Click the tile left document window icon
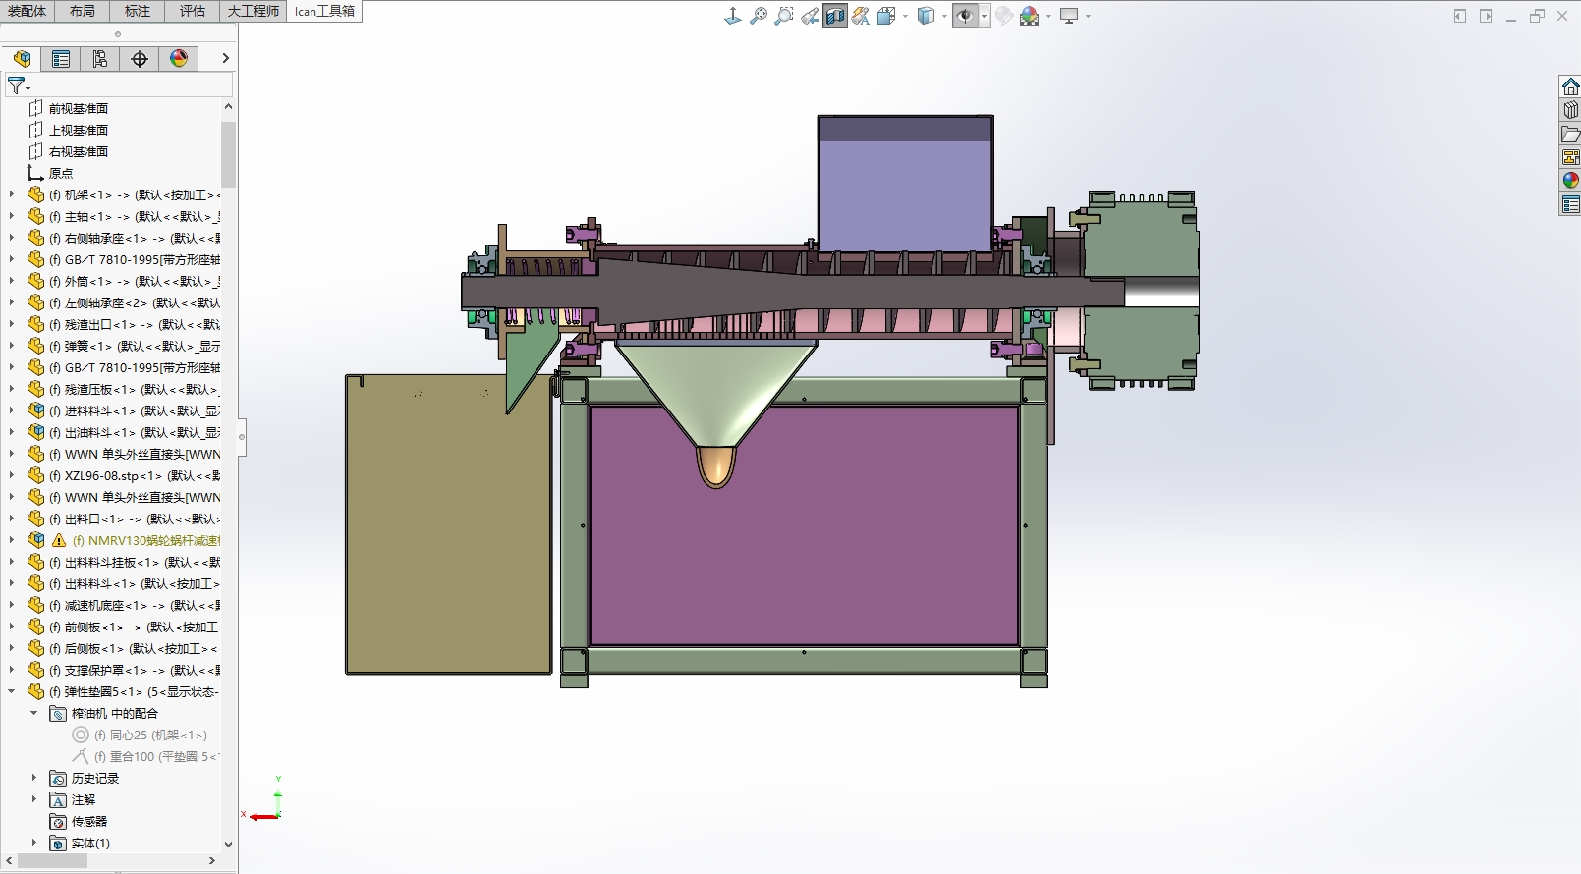1581x874 pixels. pyautogui.click(x=1460, y=16)
